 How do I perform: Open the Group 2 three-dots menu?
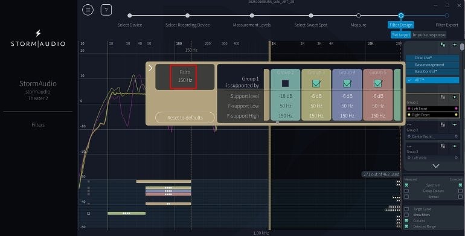(x=409, y=124)
